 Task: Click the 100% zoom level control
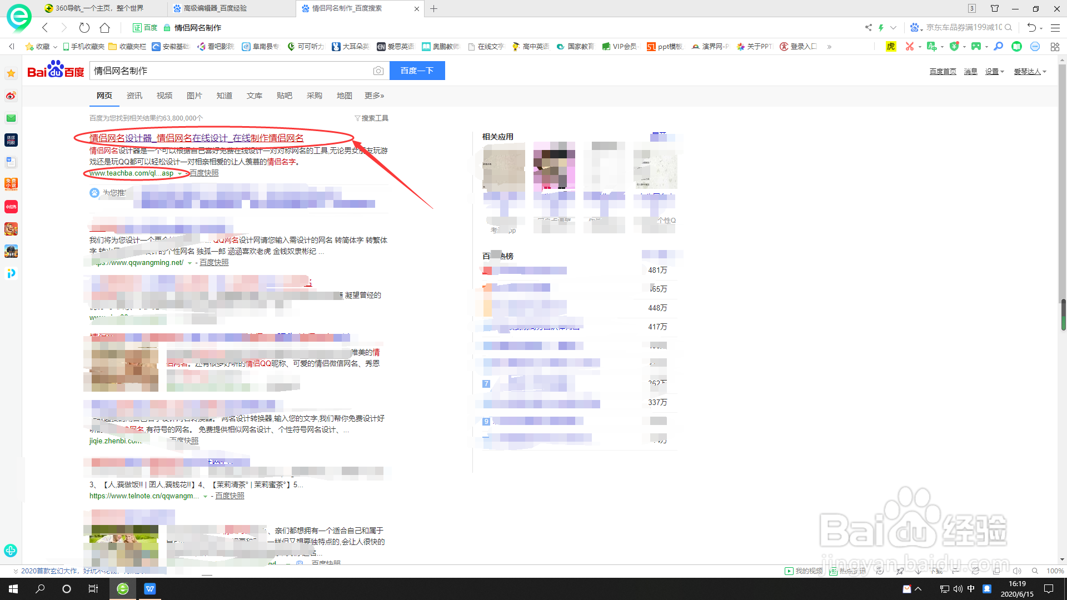point(1055,571)
